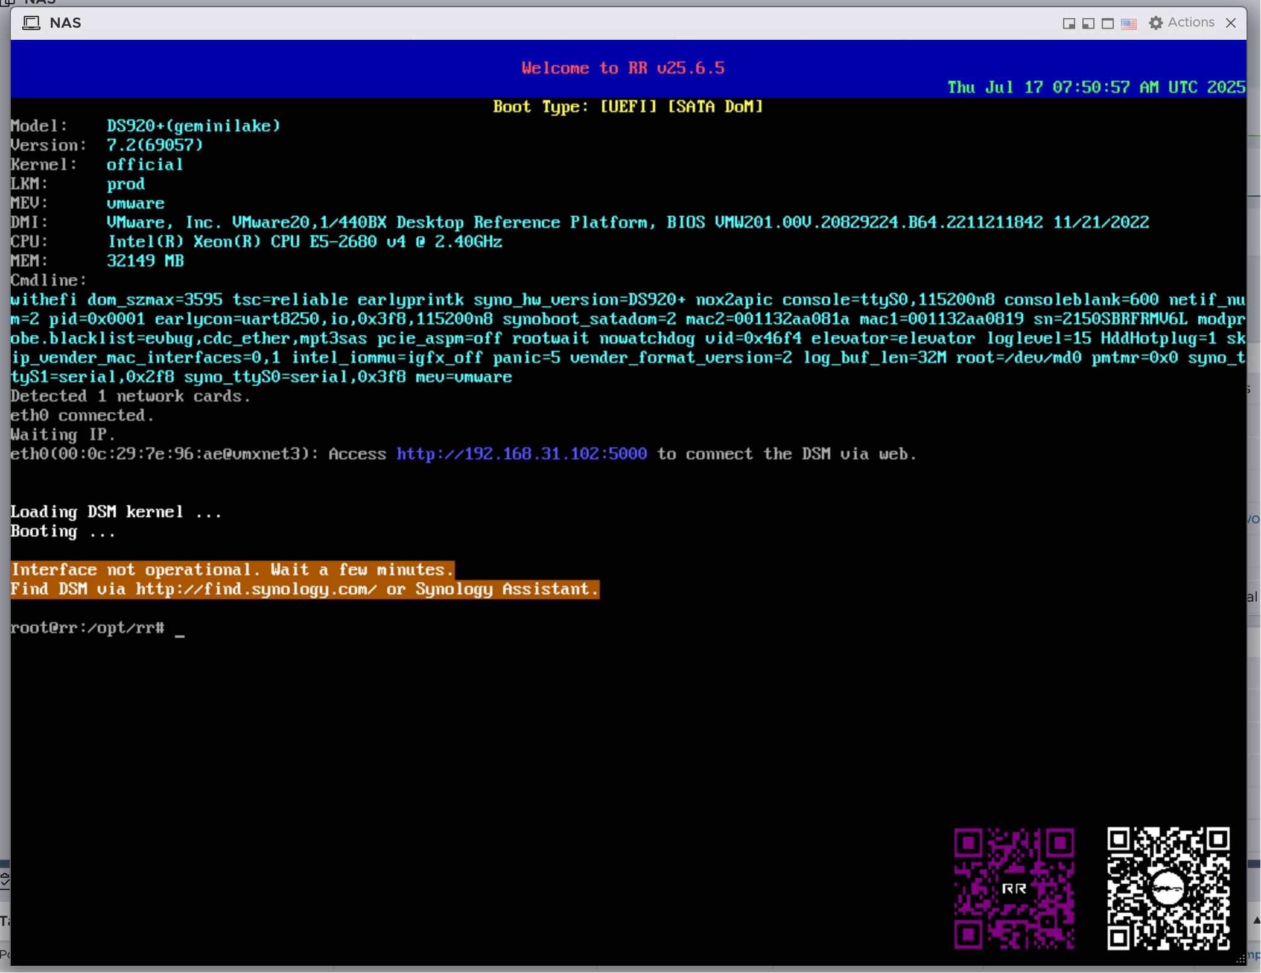Click the 'Booting ...' line
The image size is (1261, 973).
(63, 531)
